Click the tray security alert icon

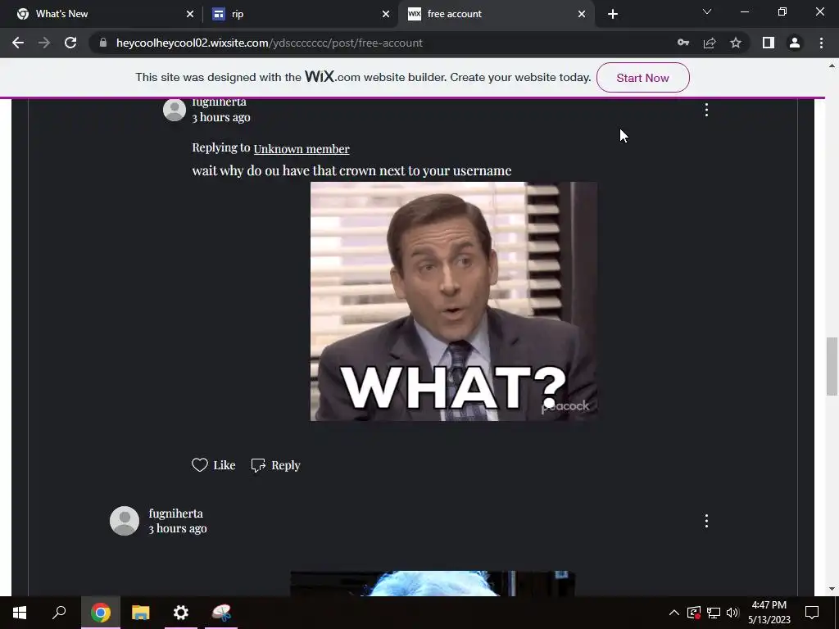pos(694,613)
